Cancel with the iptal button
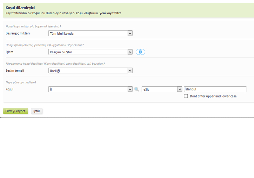This screenshot has width=254, height=178. click(37, 111)
